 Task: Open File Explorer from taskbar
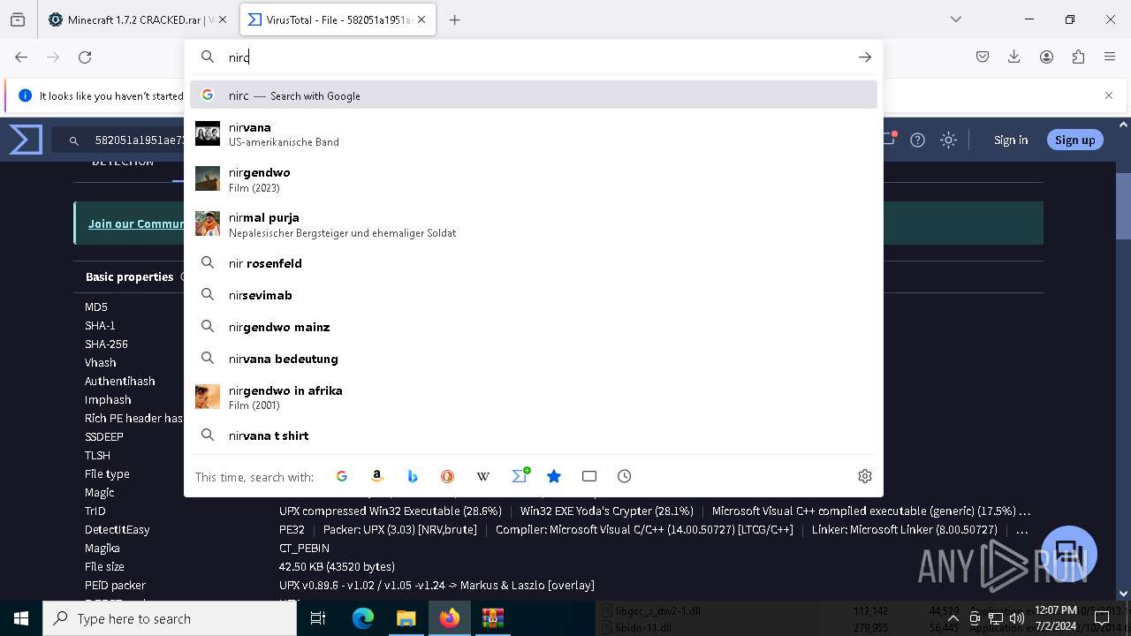coord(406,618)
